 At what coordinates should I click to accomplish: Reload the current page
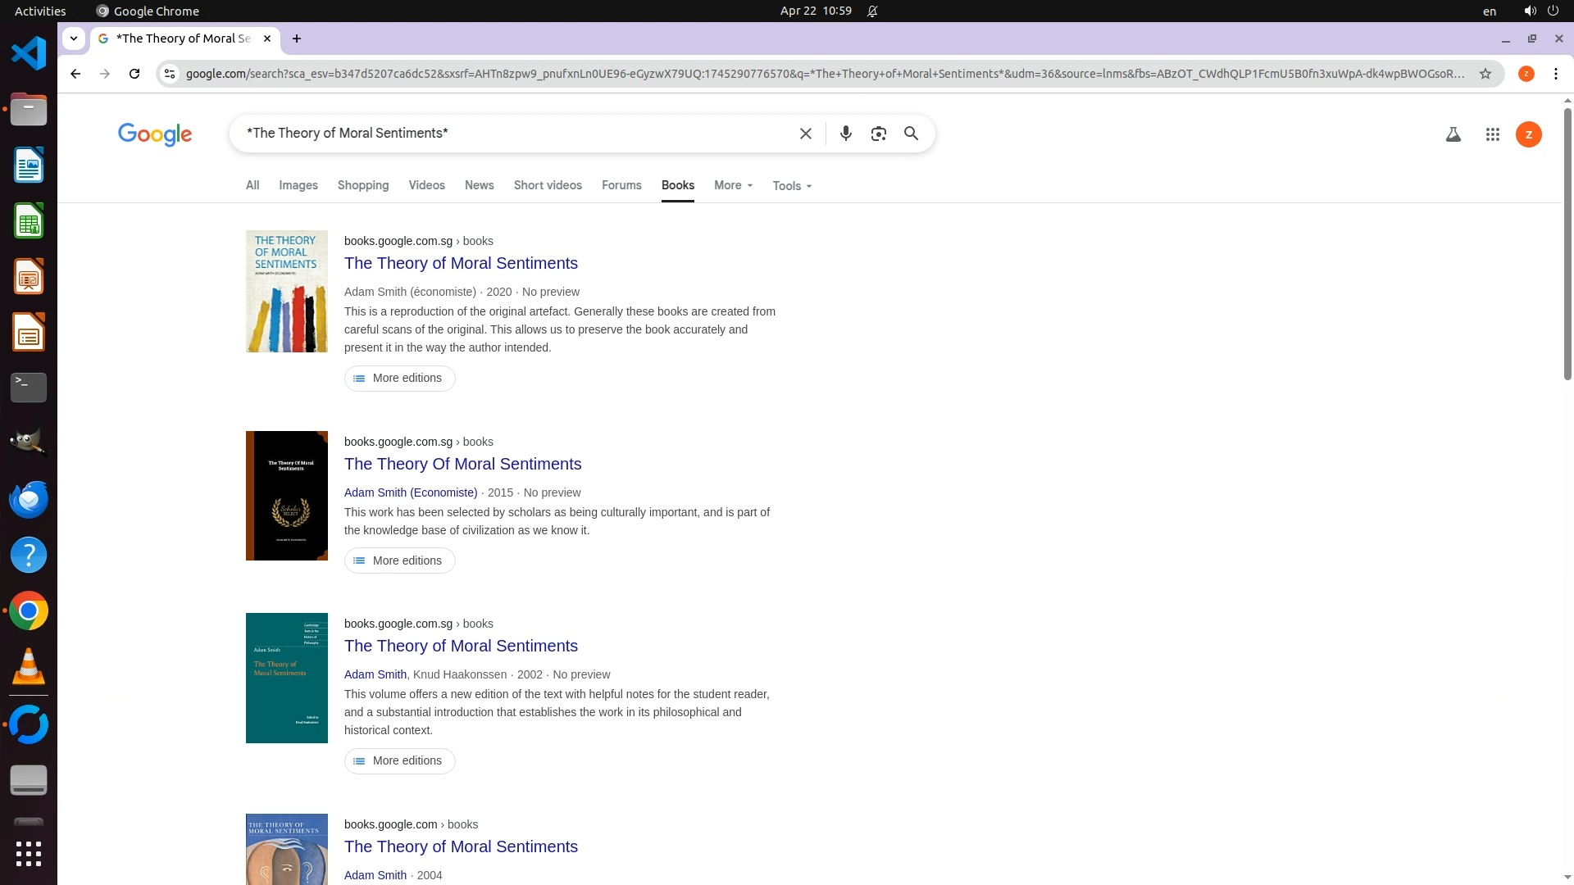pyautogui.click(x=134, y=74)
